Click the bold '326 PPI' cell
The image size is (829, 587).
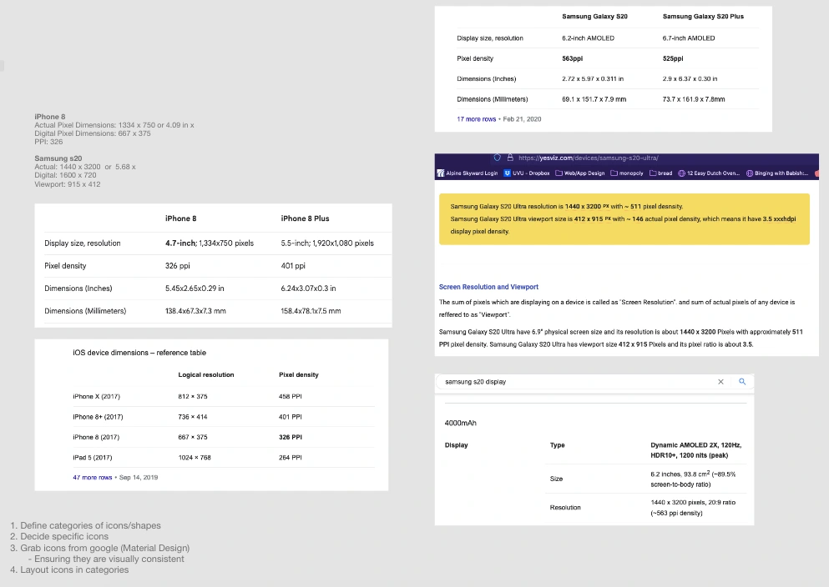point(291,437)
